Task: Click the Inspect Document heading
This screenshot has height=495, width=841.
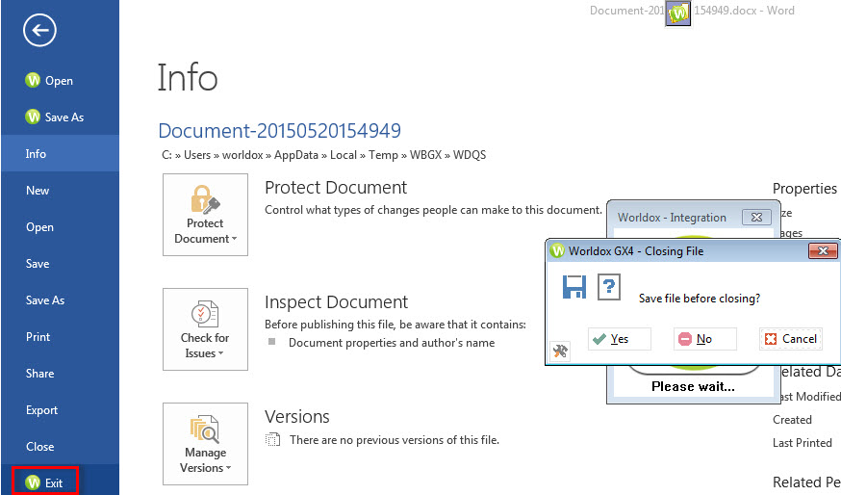Action: click(x=336, y=301)
